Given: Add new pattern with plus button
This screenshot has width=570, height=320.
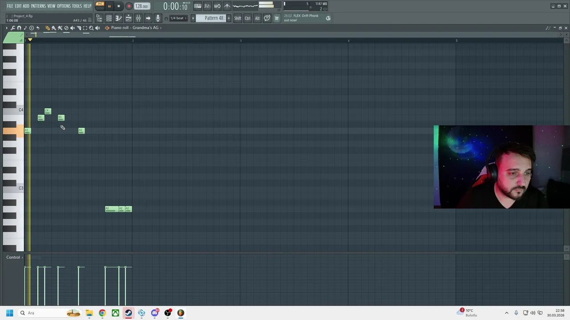Looking at the screenshot, I should [x=229, y=18].
